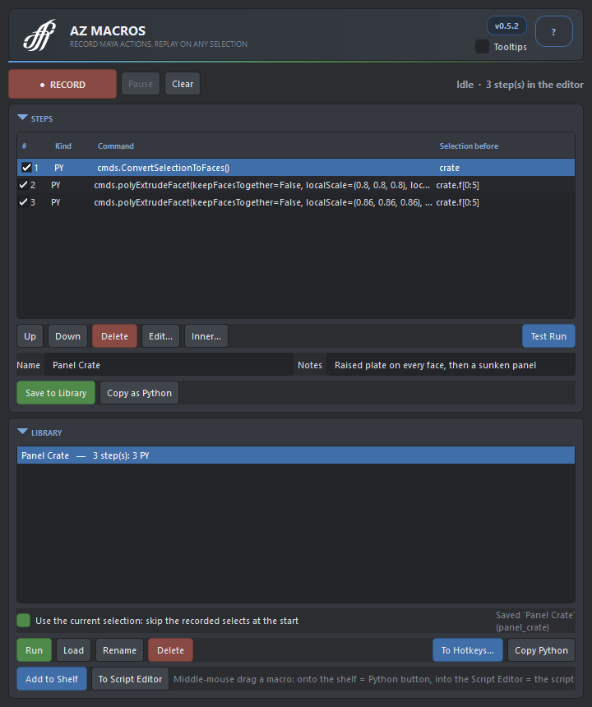The width and height of the screenshot is (592, 707).
Task: Click the Notes field about raised plate
Action: point(451,365)
